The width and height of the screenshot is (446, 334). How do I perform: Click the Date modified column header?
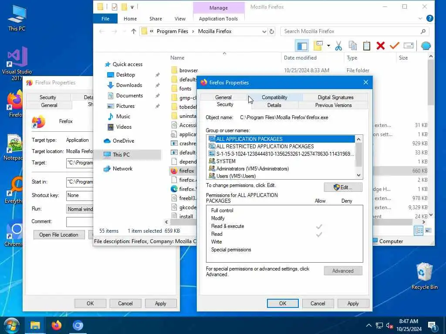pyautogui.click(x=300, y=58)
